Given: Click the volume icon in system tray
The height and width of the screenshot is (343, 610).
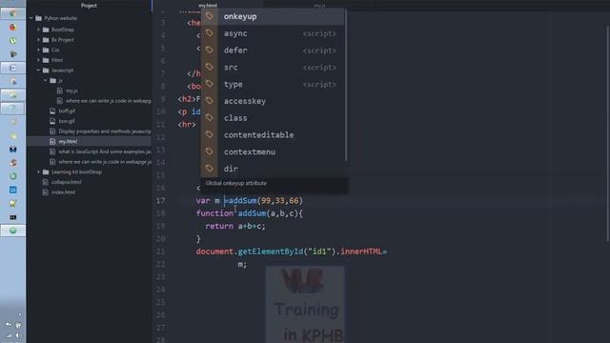Looking at the screenshot, I should pyautogui.click(x=18, y=335).
